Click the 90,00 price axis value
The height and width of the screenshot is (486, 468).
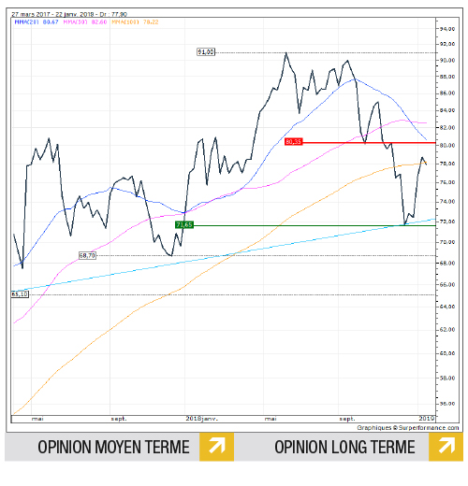[x=447, y=61]
